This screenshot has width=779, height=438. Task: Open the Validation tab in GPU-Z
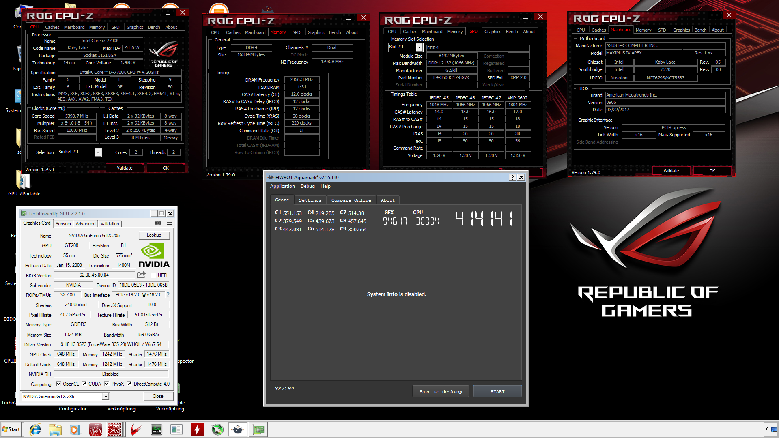(x=110, y=223)
